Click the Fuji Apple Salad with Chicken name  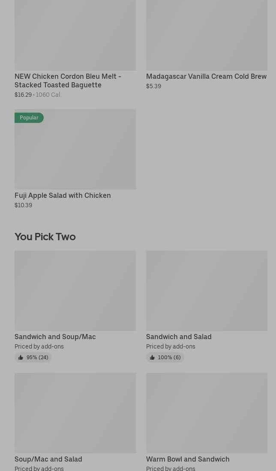coord(63,195)
